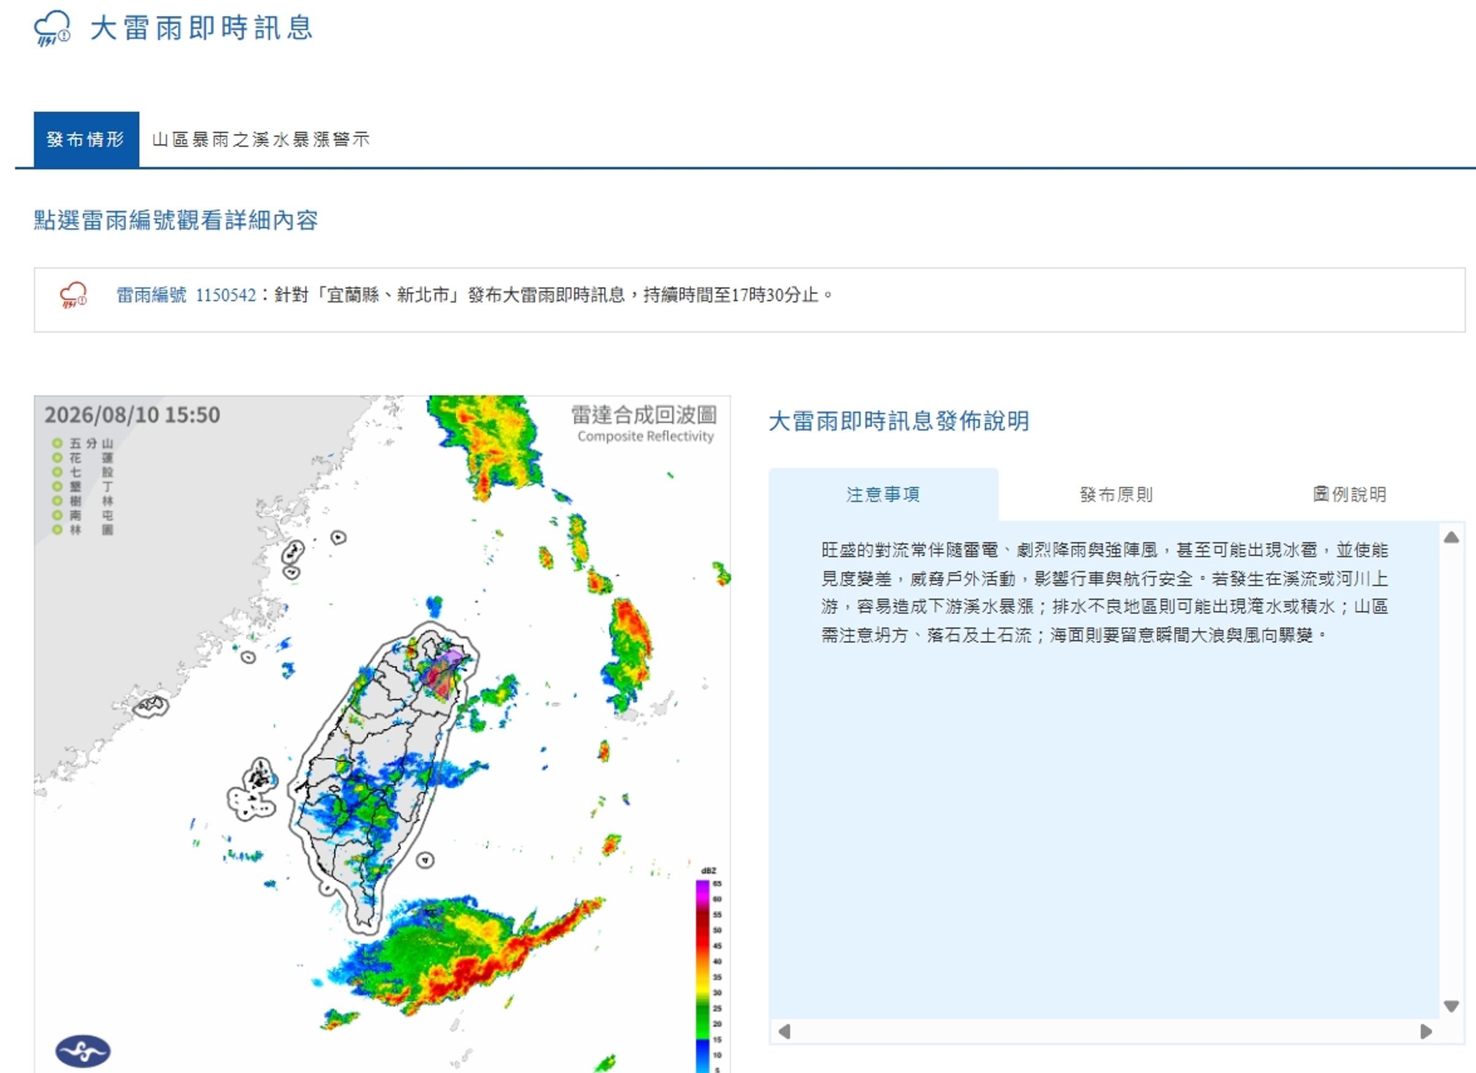Click the 雷達合成回波圖 Composite Reflectivity label
1476x1073 pixels.
pyautogui.click(x=645, y=424)
